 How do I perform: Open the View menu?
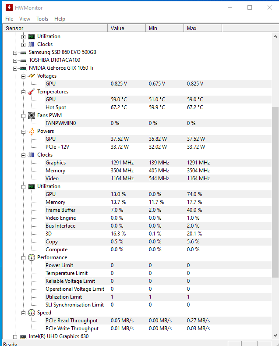coord(25,19)
